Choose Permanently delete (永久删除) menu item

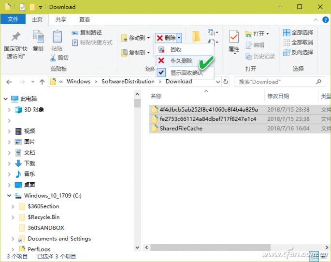[x=185, y=61]
